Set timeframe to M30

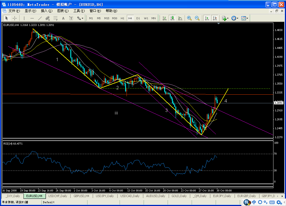pos(115,18)
